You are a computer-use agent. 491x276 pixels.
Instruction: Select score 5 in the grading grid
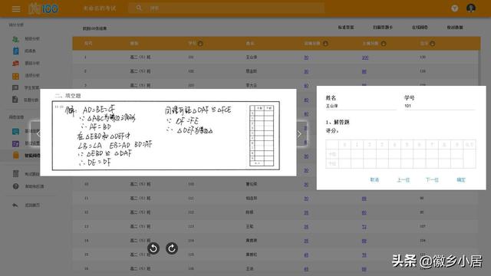(x=407, y=145)
